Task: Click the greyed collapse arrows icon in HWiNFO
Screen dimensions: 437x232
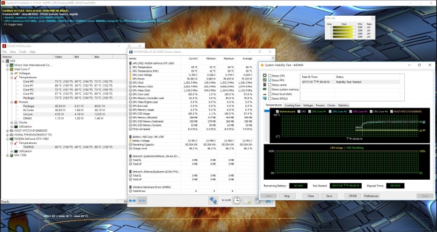Action: pyautogui.click(x=142, y=200)
